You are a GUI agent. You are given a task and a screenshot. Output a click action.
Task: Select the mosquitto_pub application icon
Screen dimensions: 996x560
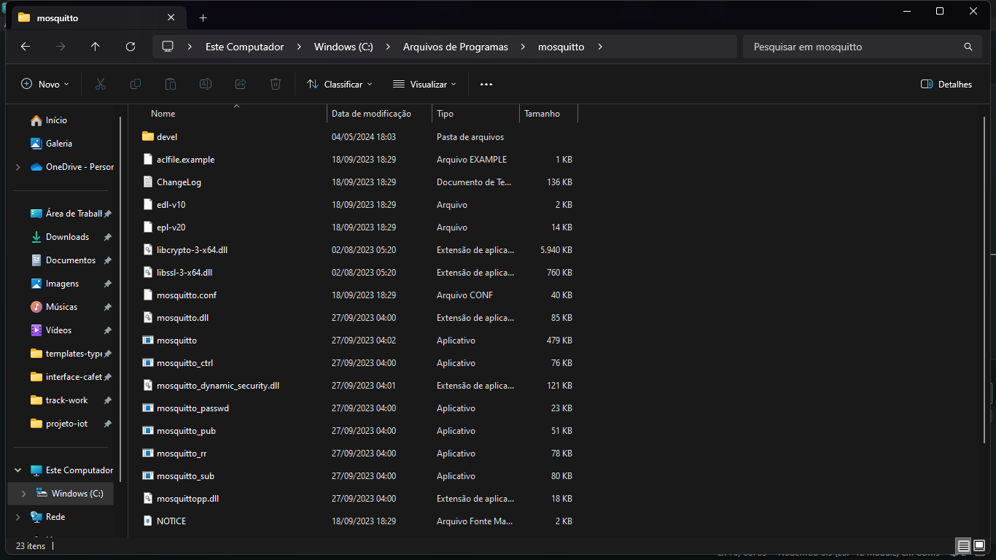[x=148, y=430]
